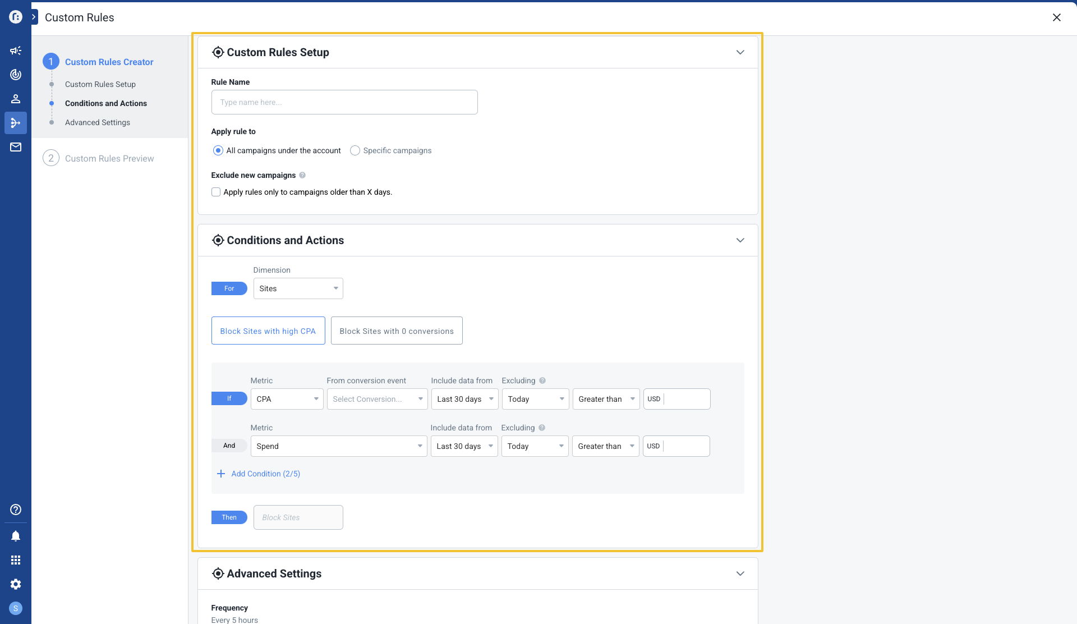Open Last 30 days dropdown in CPA row
The height and width of the screenshot is (624, 1077).
pyautogui.click(x=465, y=399)
